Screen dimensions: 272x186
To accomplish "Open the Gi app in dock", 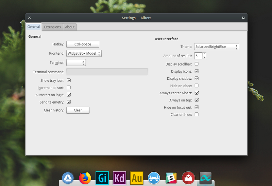I will 102,178.
